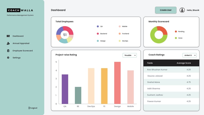Toggle the Pending legend marker in scorecard
The width and height of the screenshot is (204, 115).
coord(176,32)
